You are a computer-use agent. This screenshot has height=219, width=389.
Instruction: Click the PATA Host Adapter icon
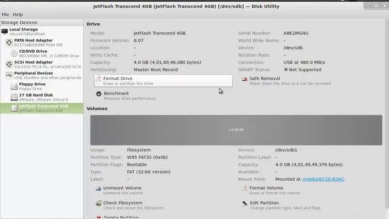click(x=9, y=43)
